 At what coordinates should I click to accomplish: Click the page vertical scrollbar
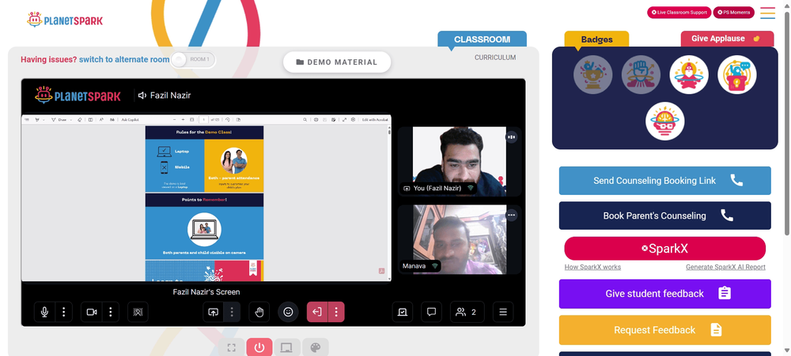tap(788, 121)
